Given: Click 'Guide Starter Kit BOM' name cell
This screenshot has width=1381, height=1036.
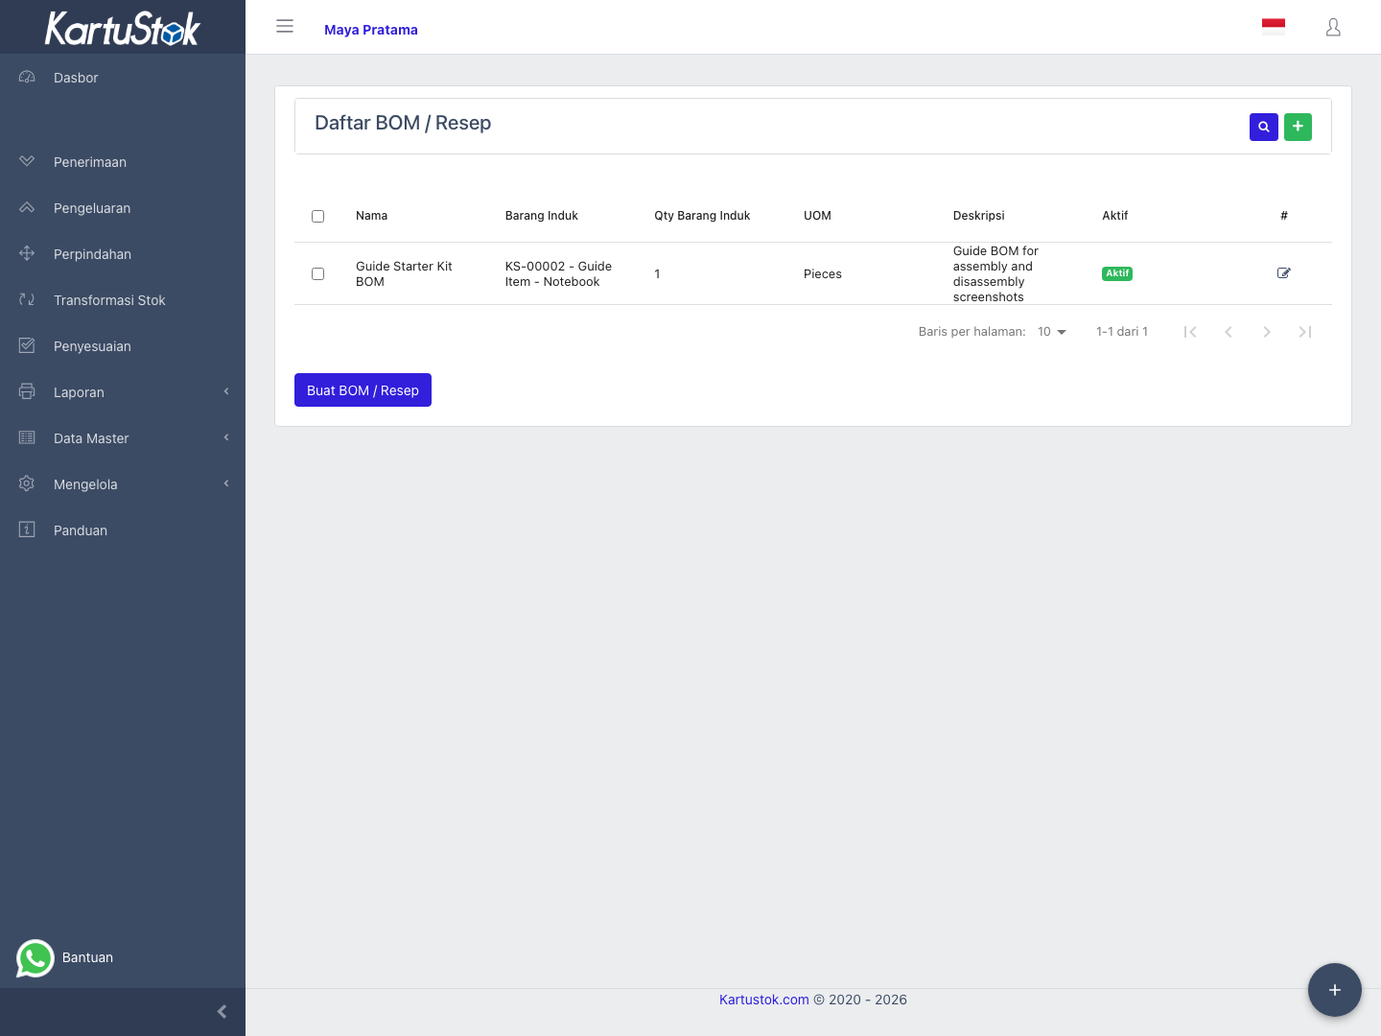Looking at the screenshot, I should tap(404, 273).
